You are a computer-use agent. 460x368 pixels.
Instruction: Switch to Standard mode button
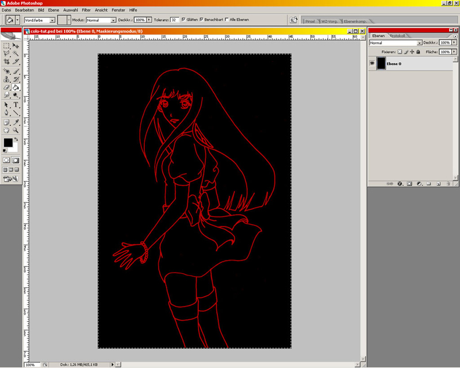(x=6, y=160)
